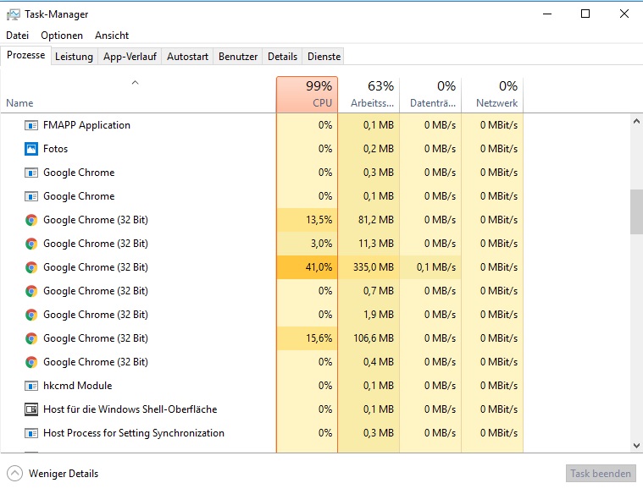Click the vertical scrollbar thumb
Screen dimensions: 643x494
click(636, 212)
